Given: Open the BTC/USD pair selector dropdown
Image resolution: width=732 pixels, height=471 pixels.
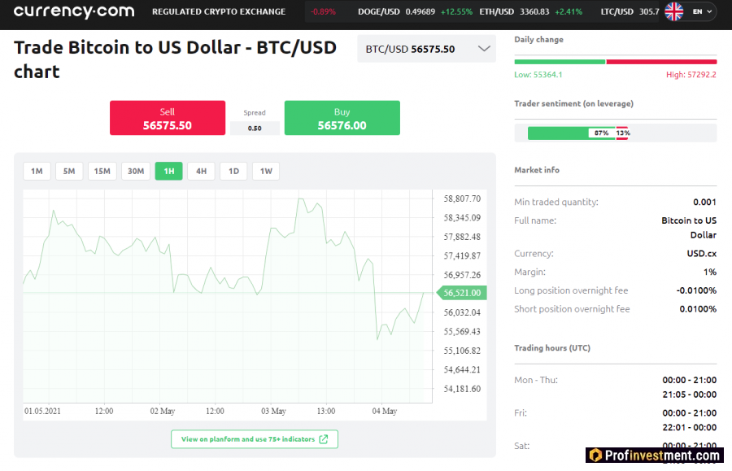Looking at the screenshot, I should (x=426, y=49).
